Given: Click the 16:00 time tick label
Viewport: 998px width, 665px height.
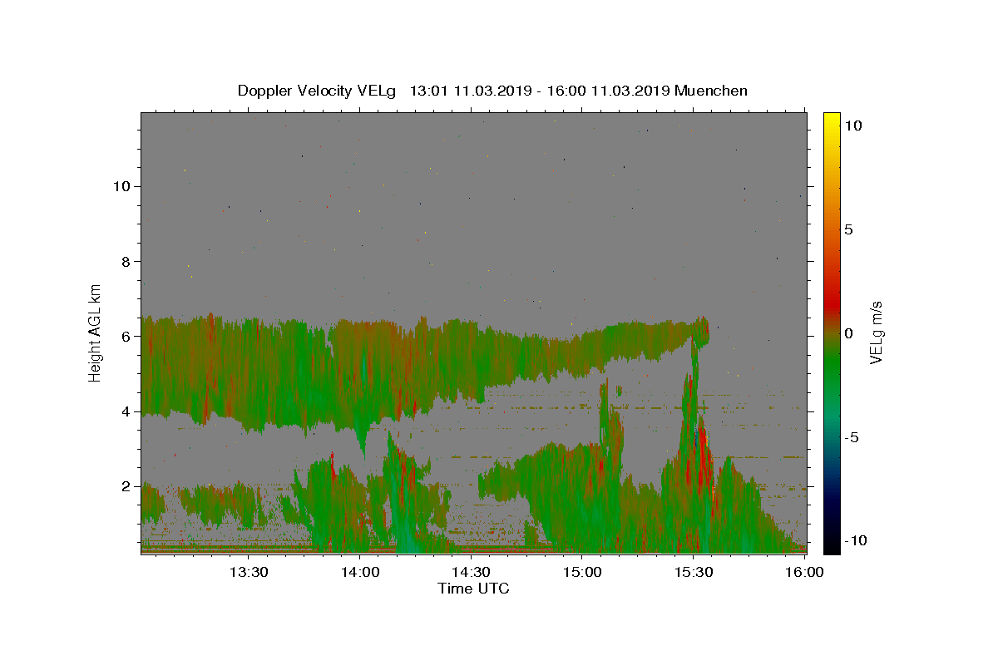Looking at the screenshot, I should click(804, 573).
